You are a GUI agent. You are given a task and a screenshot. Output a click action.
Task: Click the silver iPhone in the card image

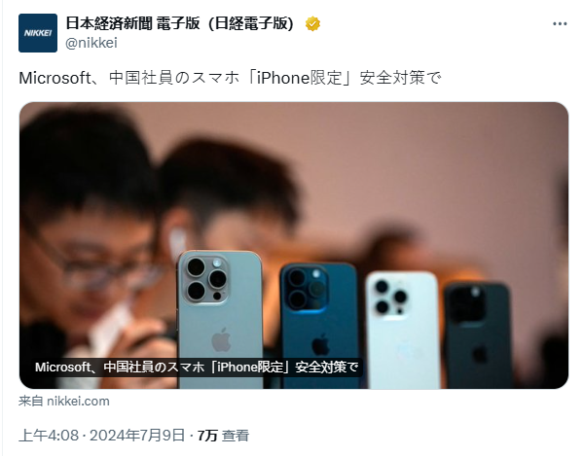coord(219,319)
